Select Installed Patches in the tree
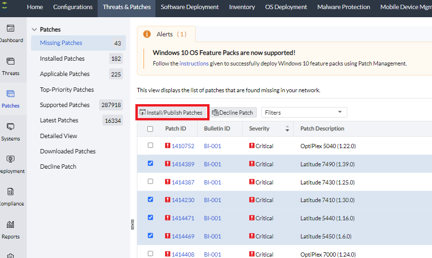This screenshot has width=432, height=258. (x=62, y=58)
